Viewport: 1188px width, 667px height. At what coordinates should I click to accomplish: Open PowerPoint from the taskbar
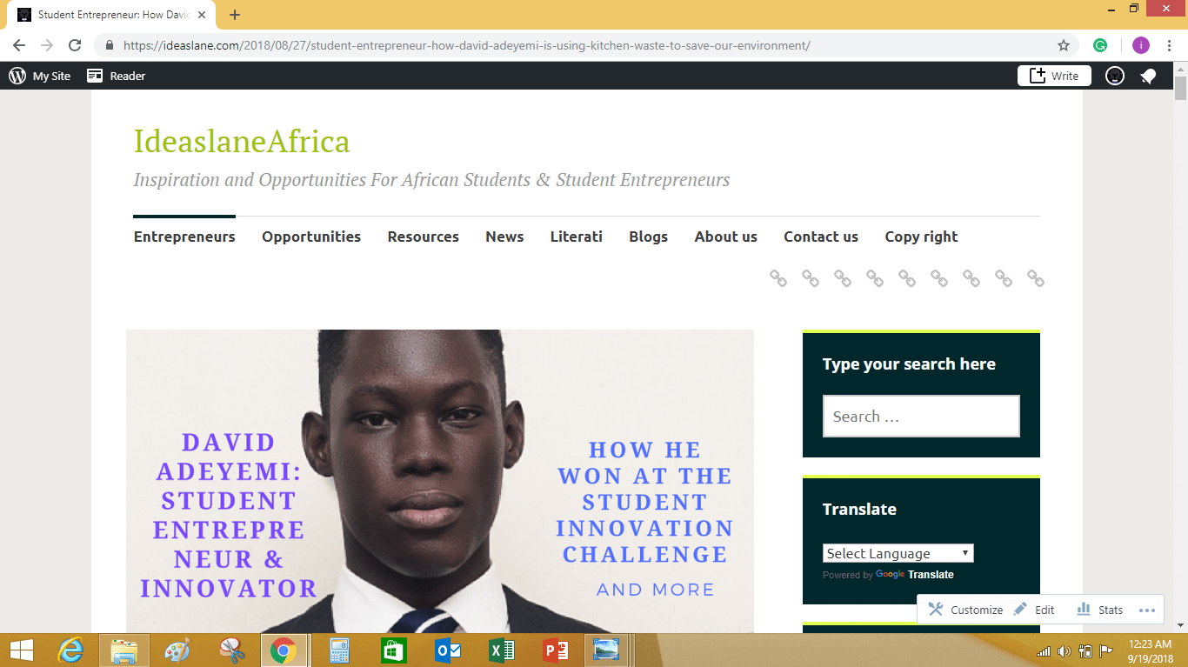click(555, 650)
